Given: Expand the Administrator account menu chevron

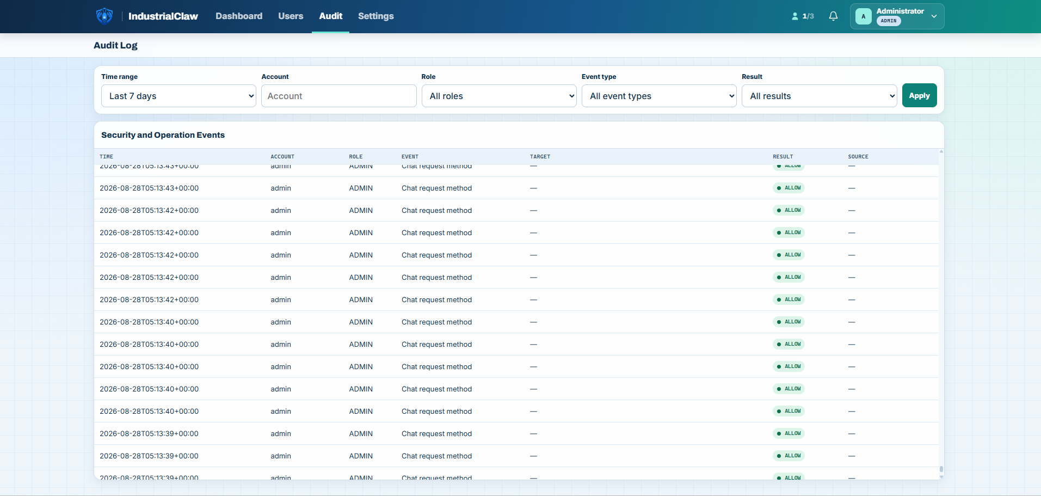Looking at the screenshot, I should [934, 16].
